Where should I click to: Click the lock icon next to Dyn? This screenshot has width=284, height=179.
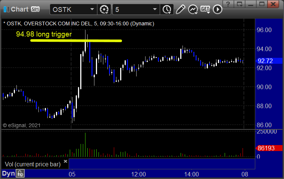tap(20, 174)
